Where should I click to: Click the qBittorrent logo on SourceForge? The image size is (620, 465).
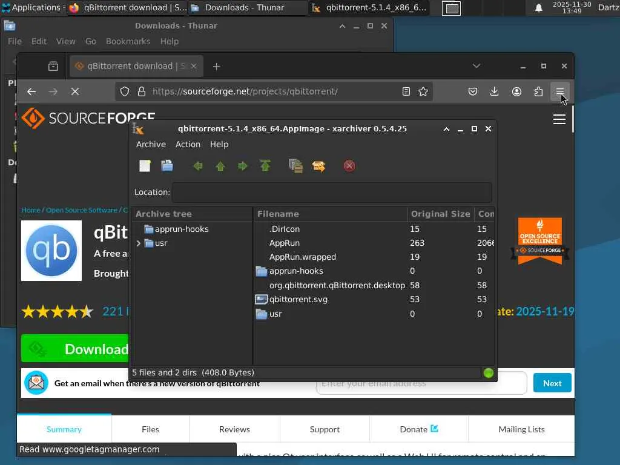click(51, 251)
